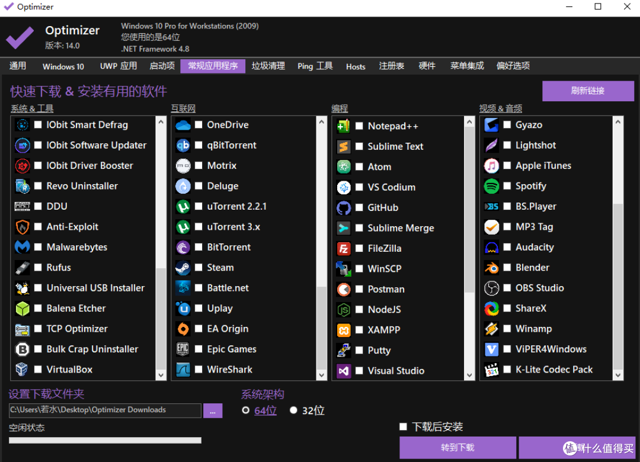Click the Steam icon
This screenshot has height=462, width=640.
tap(183, 267)
